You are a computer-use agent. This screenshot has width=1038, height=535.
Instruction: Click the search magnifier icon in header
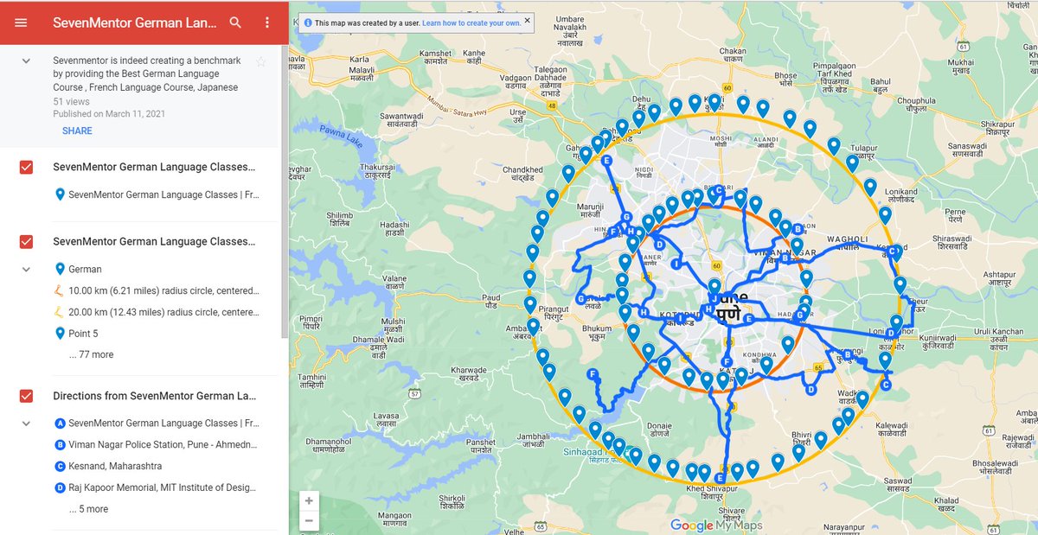coord(235,22)
